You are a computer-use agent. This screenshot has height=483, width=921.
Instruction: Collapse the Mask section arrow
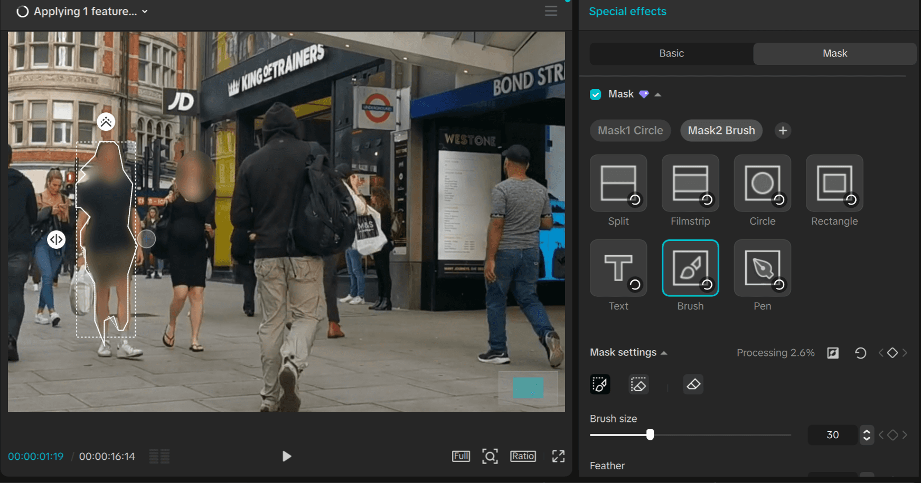[658, 95]
